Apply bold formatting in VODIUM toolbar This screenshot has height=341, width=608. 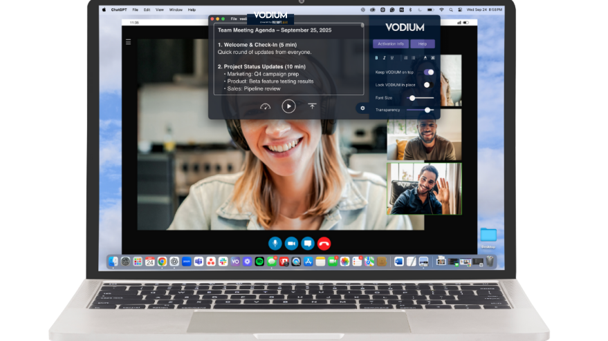pos(376,58)
